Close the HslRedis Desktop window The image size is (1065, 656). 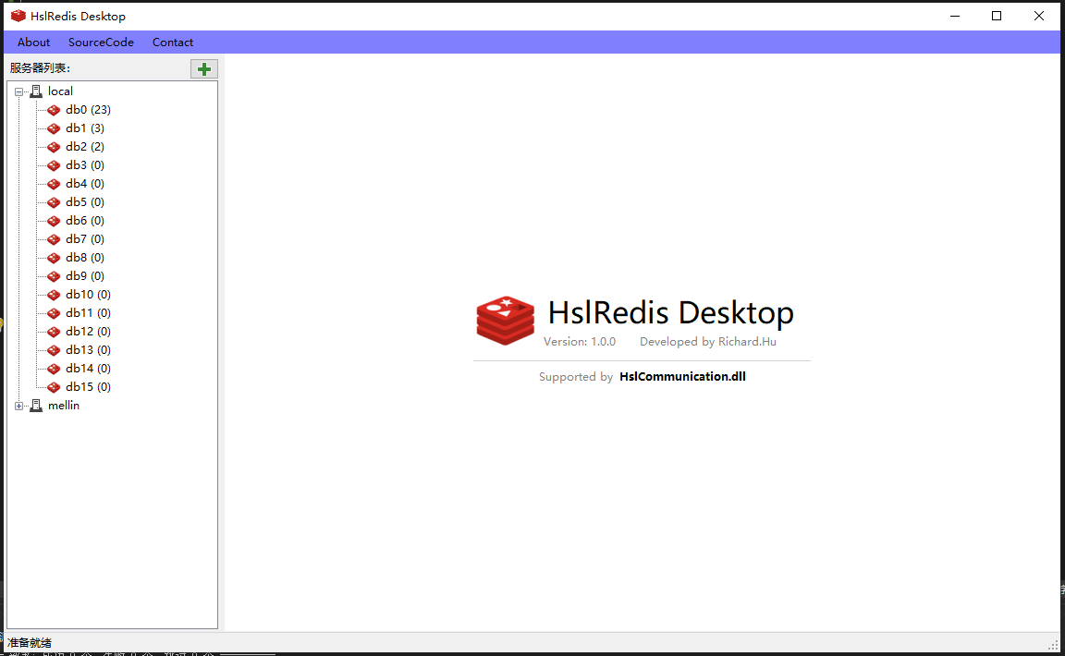(1038, 16)
